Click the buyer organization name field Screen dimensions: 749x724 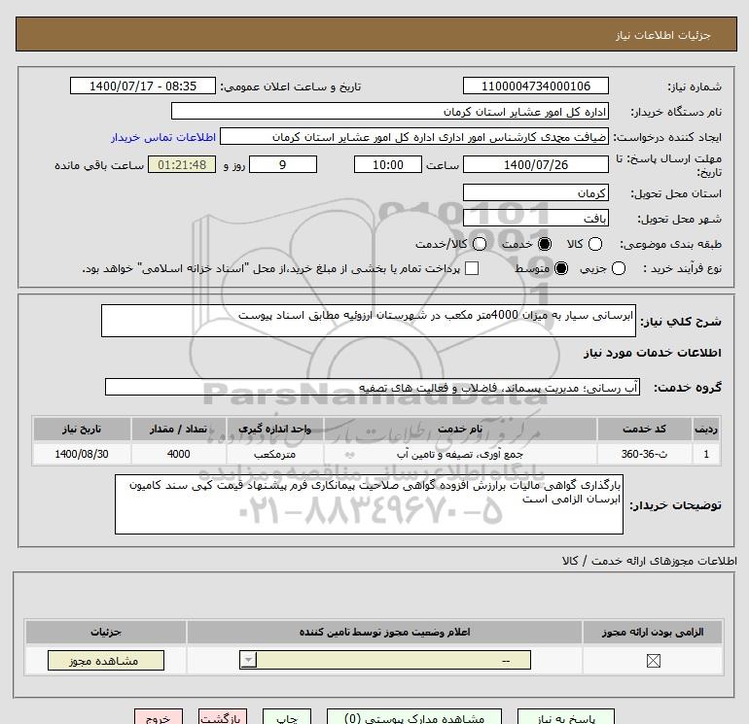(390, 111)
